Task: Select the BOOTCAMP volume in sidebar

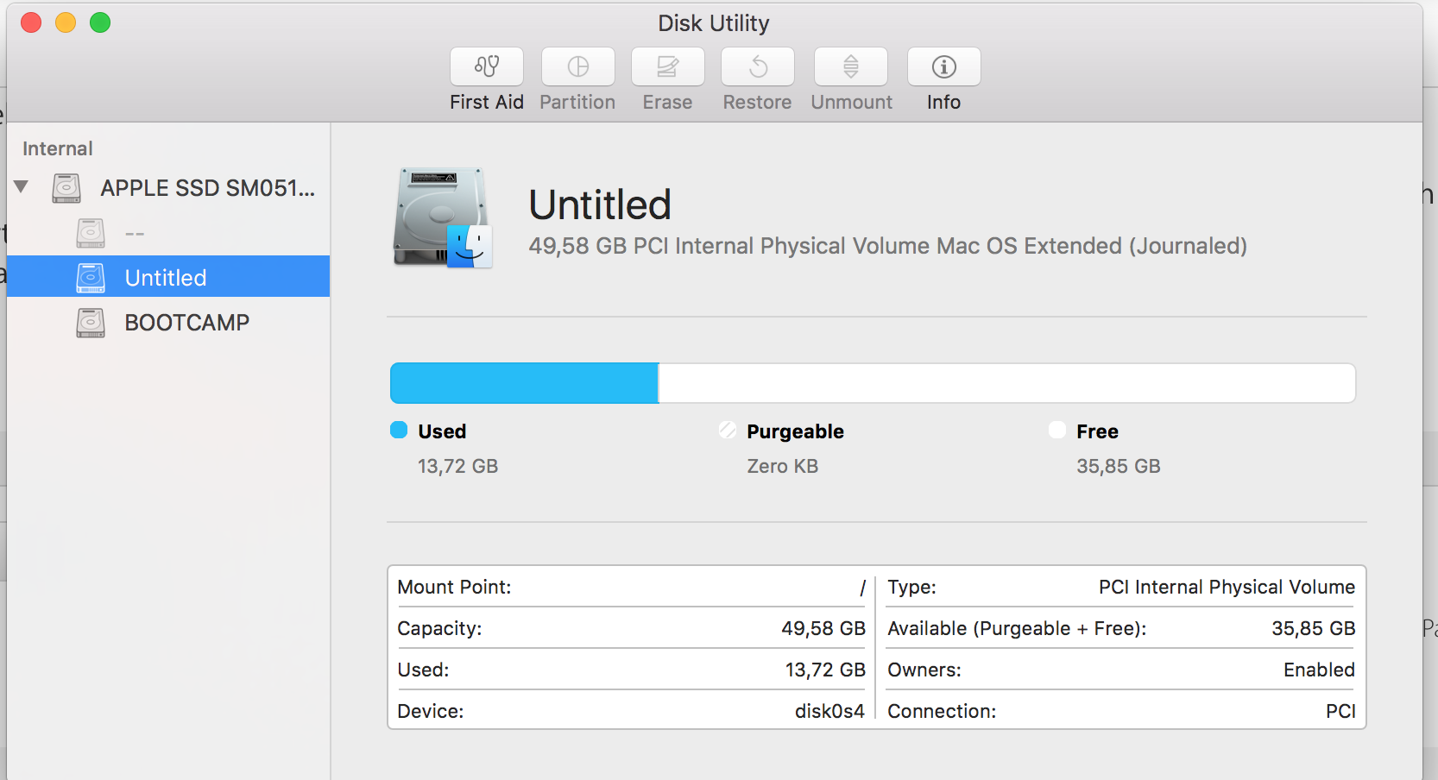Action: (186, 321)
